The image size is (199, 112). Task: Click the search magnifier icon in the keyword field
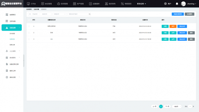[89, 14]
